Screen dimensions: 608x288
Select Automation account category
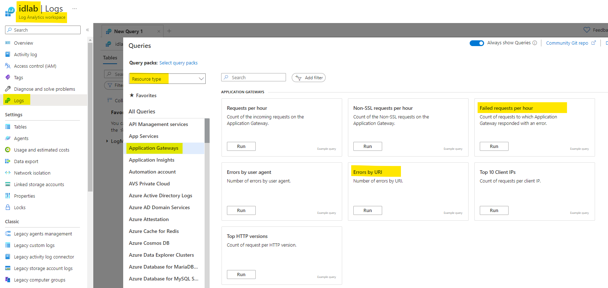coord(152,172)
